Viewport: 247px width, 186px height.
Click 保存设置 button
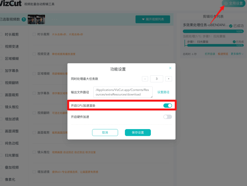pos(138,133)
